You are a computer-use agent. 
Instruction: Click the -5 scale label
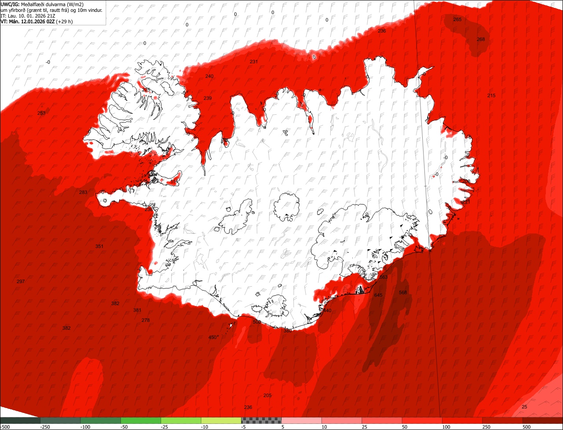(x=244, y=427)
